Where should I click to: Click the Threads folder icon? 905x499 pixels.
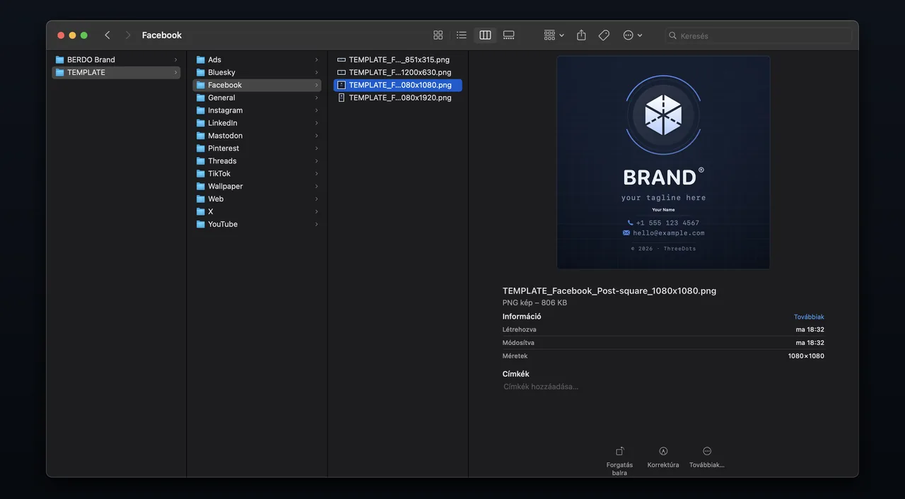click(x=201, y=161)
